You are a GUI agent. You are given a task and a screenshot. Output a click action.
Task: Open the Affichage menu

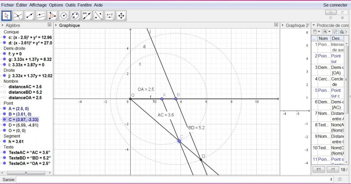[x=38, y=5]
